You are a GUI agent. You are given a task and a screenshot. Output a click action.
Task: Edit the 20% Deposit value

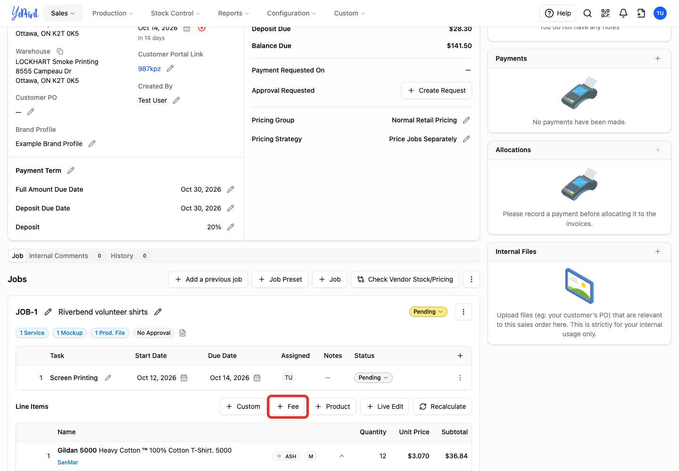(231, 227)
